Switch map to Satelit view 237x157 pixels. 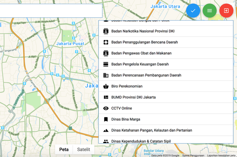tap(84, 150)
